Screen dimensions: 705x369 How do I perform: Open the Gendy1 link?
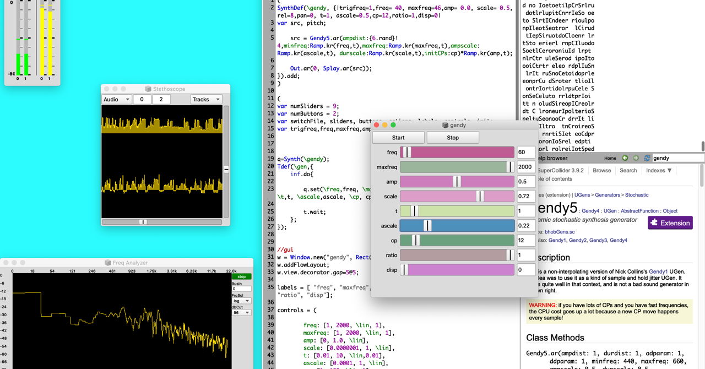pyautogui.click(x=557, y=241)
